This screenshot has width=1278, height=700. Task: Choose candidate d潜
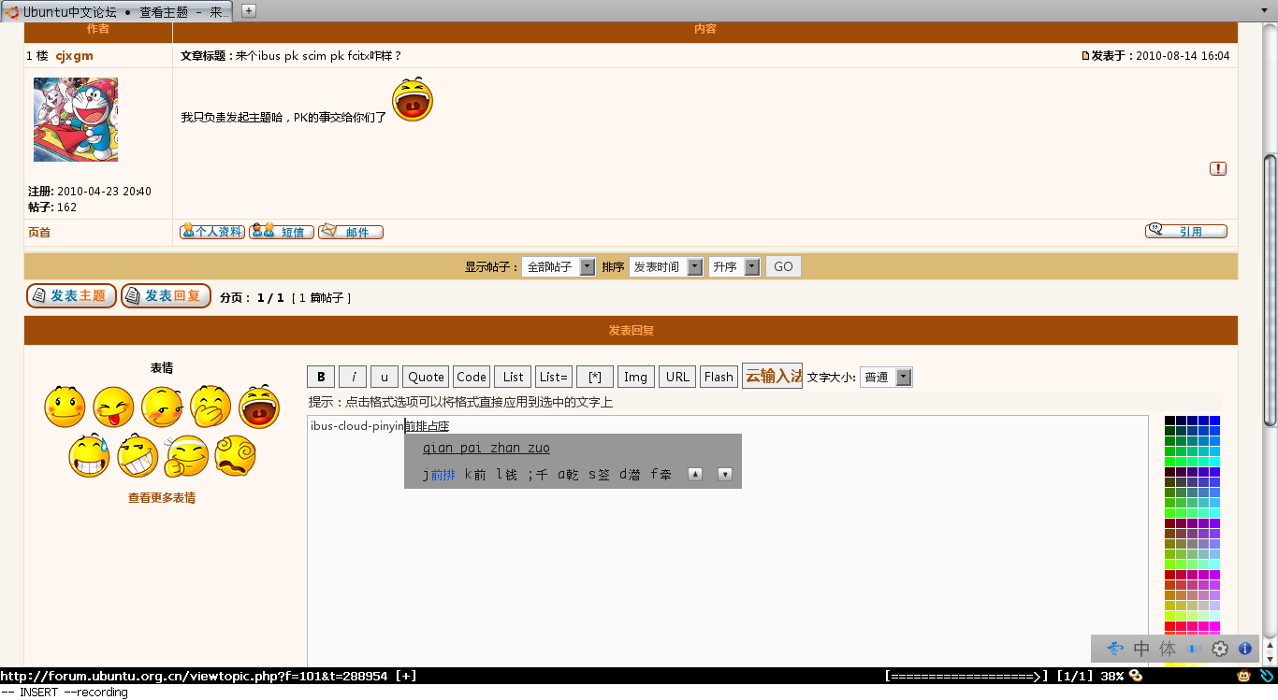click(631, 475)
